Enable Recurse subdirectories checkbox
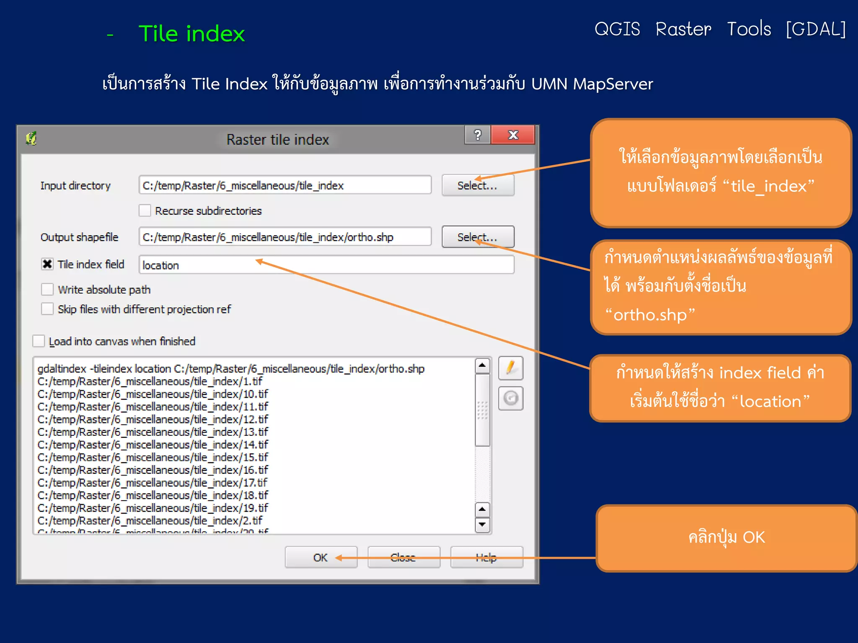Image resolution: width=858 pixels, height=643 pixels. [145, 211]
